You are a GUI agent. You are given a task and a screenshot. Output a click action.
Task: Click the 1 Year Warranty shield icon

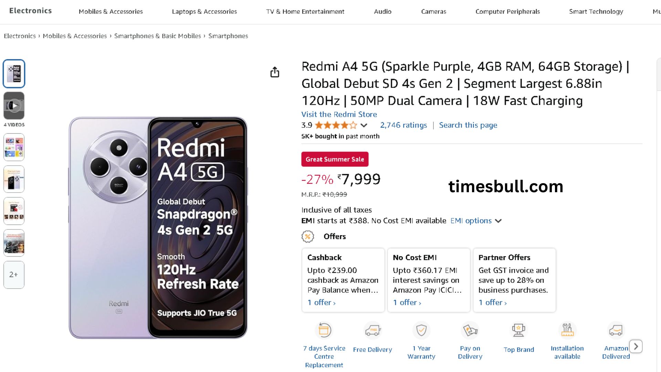tap(421, 330)
